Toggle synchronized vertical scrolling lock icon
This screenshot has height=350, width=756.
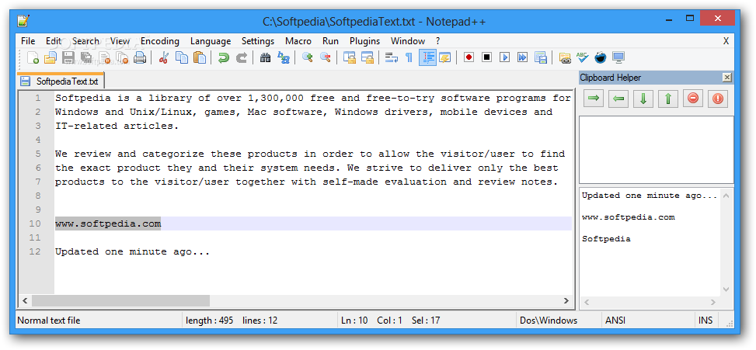point(349,57)
